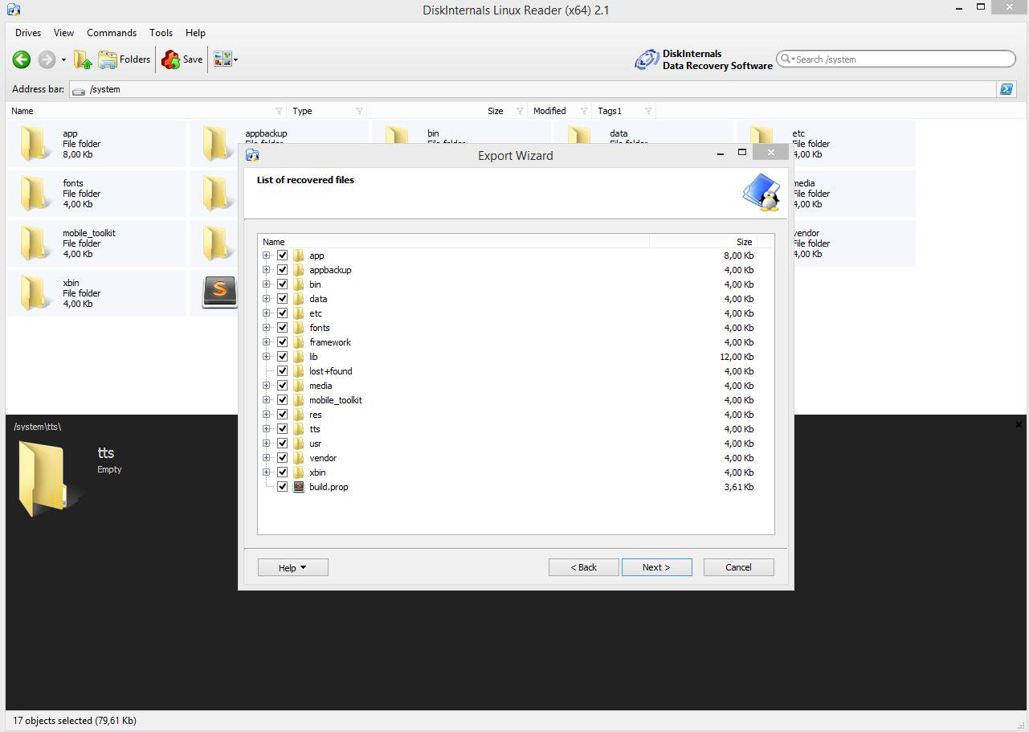This screenshot has width=1029, height=732.
Task: Select the xbin folder in file list
Action: (x=71, y=293)
